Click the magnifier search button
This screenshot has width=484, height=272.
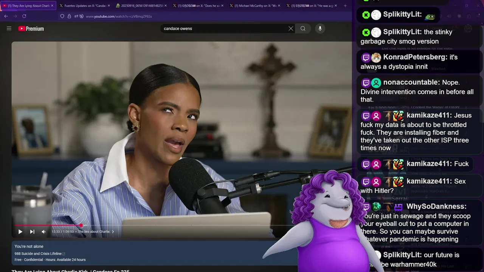(303, 28)
